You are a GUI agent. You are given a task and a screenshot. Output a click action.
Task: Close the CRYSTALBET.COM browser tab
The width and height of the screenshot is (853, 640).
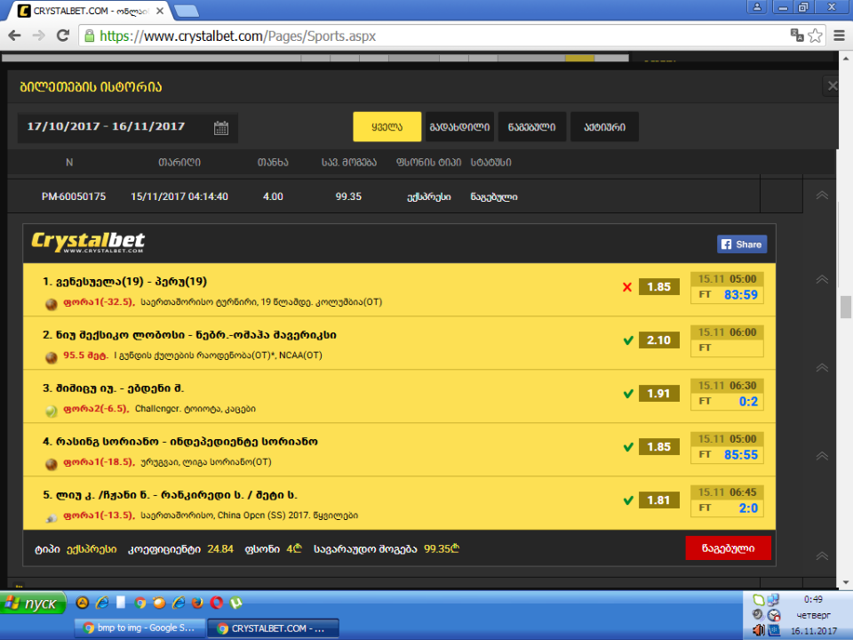[x=160, y=11]
